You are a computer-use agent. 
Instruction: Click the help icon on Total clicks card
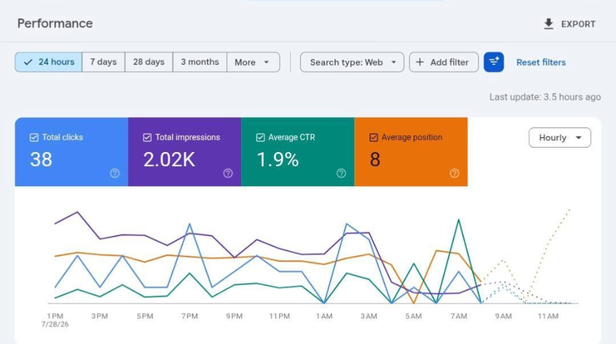tap(115, 173)
